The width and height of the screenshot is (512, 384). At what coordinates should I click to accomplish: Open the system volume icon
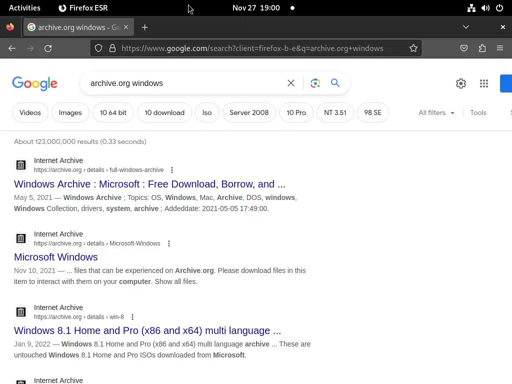click(485, 8)
